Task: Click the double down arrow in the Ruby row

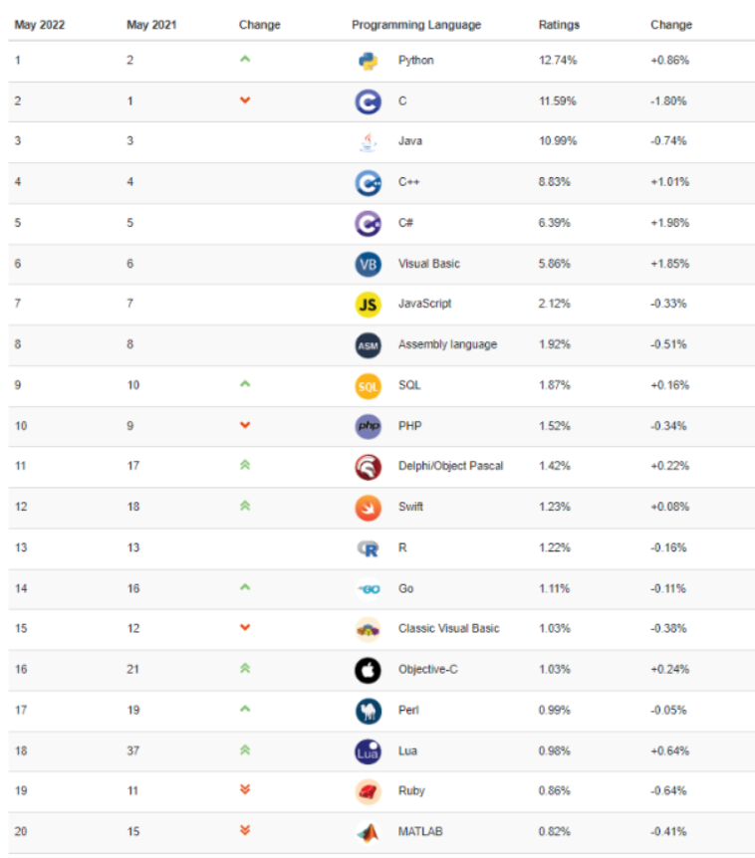Action: pos(245,790)
